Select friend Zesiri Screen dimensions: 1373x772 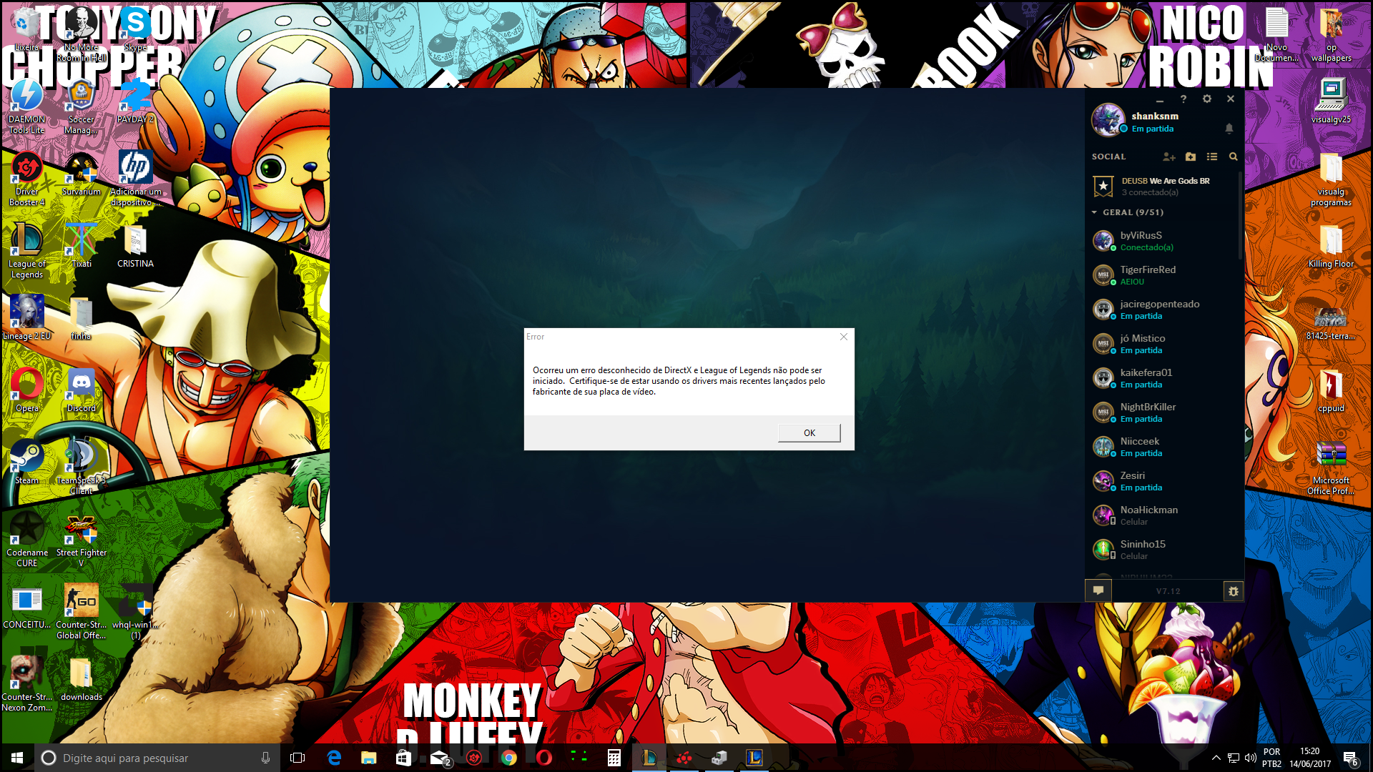(1162, 481)
